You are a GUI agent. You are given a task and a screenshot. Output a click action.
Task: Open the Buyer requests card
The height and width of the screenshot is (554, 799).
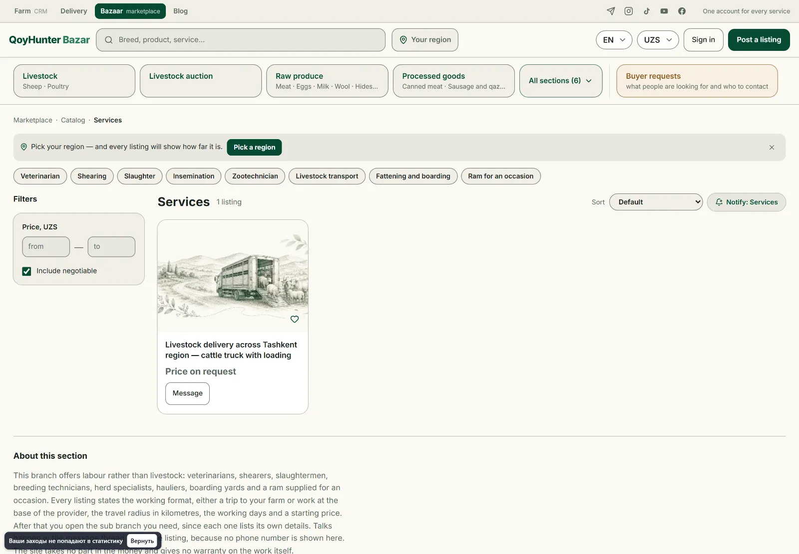point(697,81)
